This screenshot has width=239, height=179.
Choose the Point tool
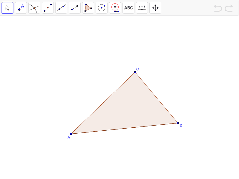coord(21,8)
